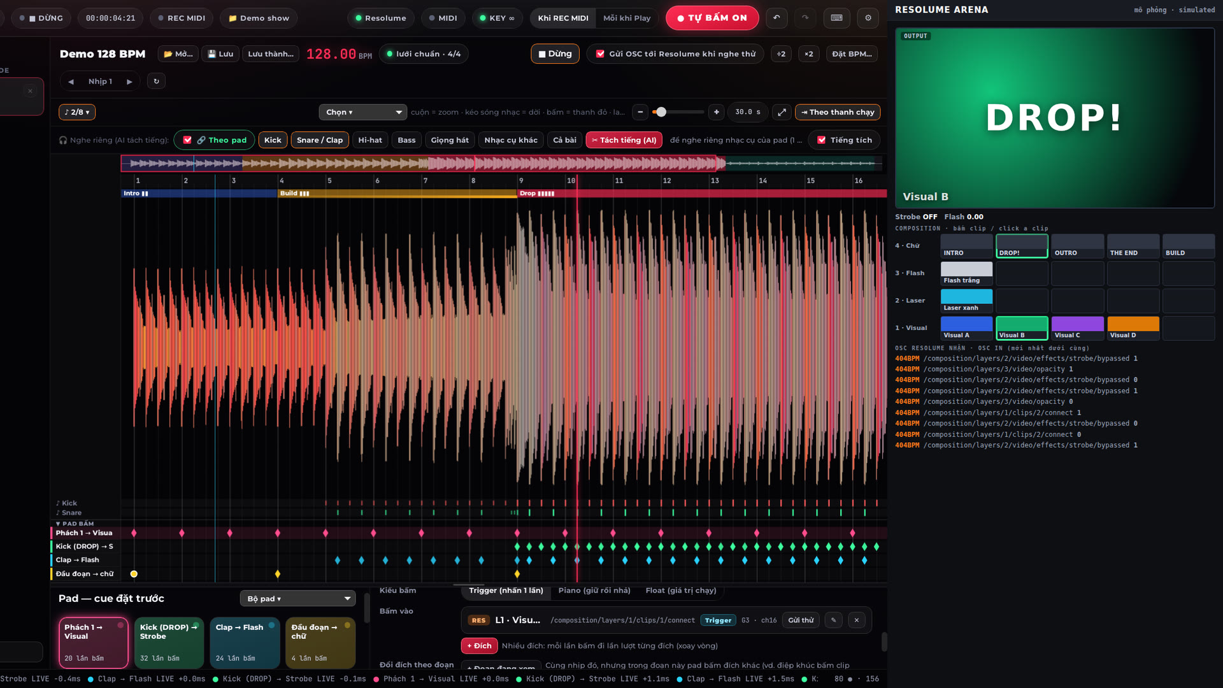1223x688 pixels.
Task: Zoom in with the plus button
Action: 716,112
